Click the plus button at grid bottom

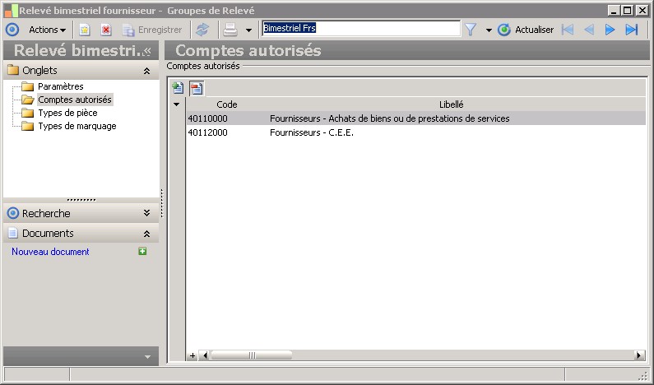(x=192, y=355)
